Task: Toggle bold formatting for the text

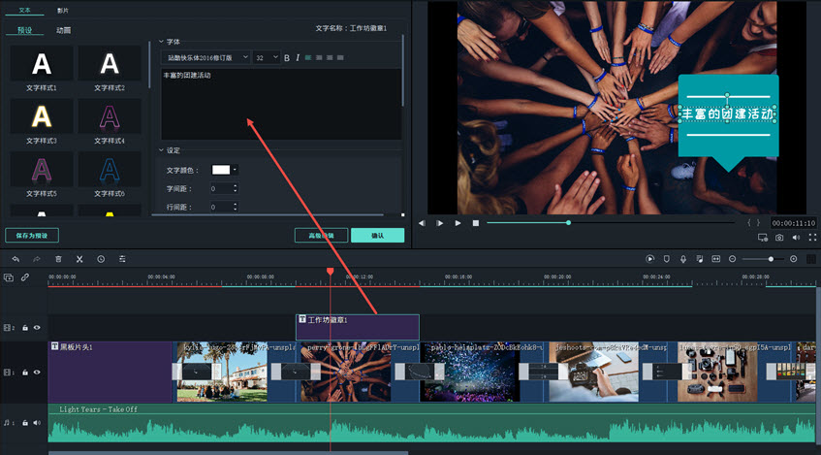Action: tap(287, 58)
